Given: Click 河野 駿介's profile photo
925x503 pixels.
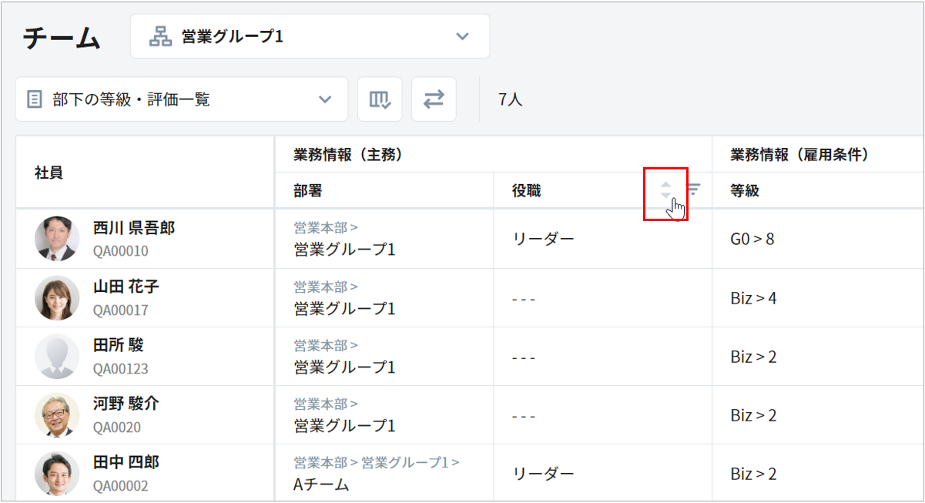Looking at the screenshot, I should click(57, 415).
